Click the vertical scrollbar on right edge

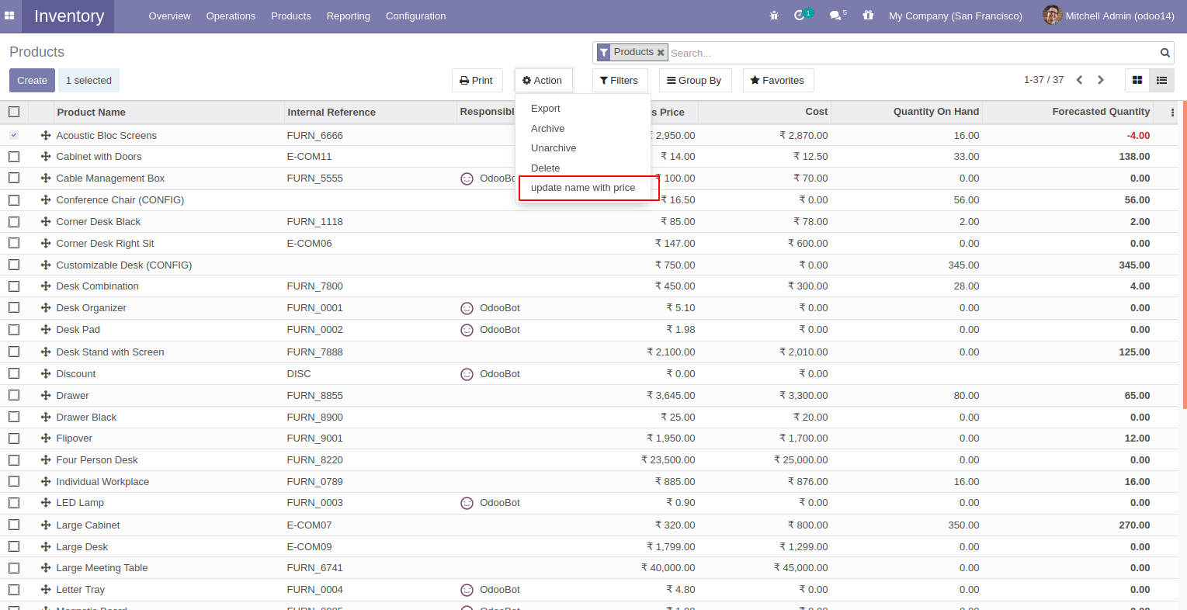coord(1184,255)
